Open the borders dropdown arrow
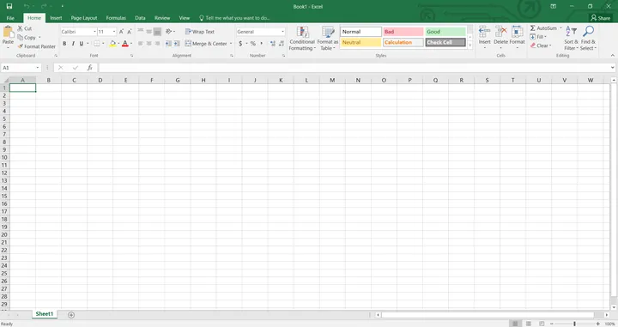Viewport: 618px width, 327px height. [x=103, y=43]
